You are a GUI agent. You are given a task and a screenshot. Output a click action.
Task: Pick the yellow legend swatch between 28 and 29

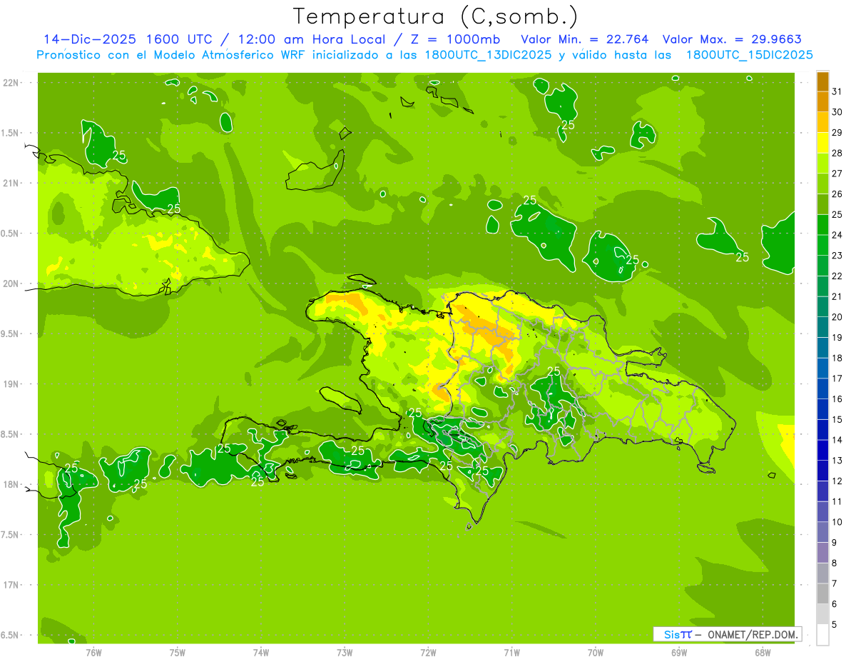click(822, 143)
